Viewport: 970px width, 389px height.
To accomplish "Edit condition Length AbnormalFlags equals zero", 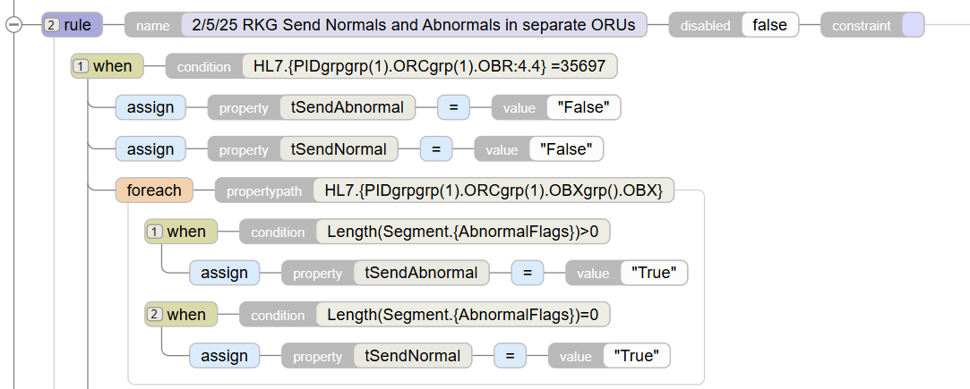I will pyautogui.click(x=463, y=314).
